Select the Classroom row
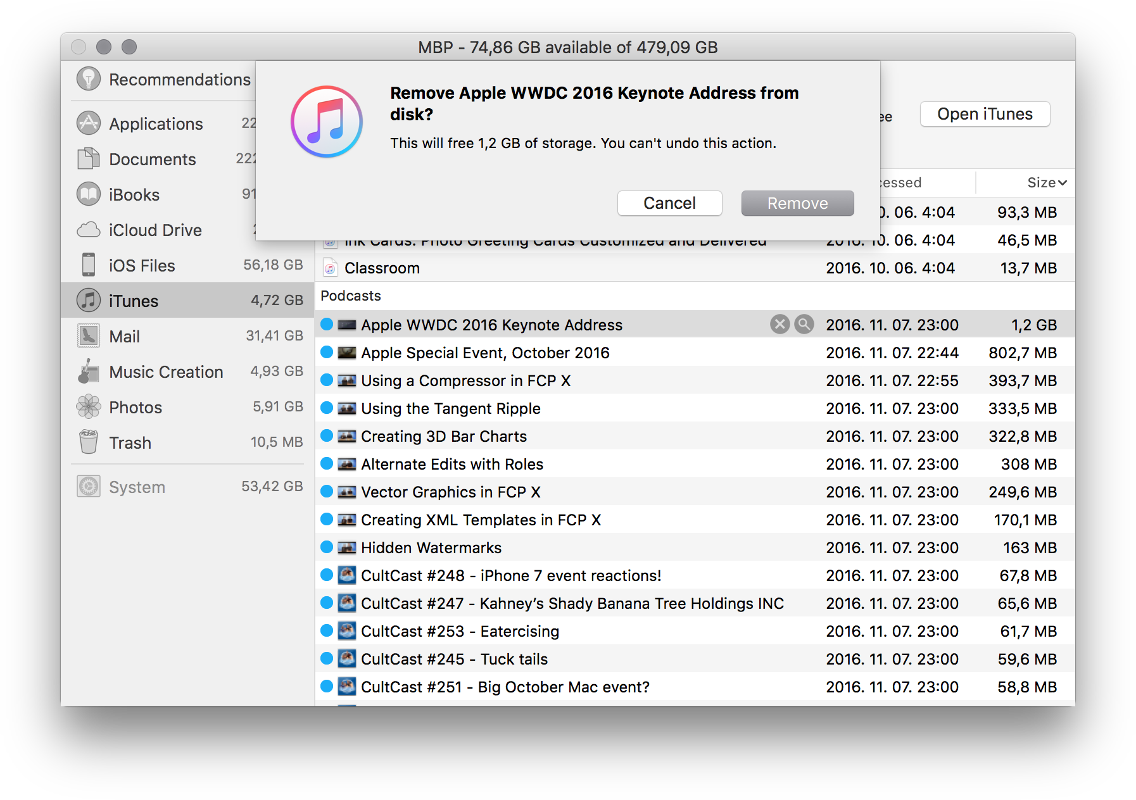 pyautogui.click(x=695, y=268)
